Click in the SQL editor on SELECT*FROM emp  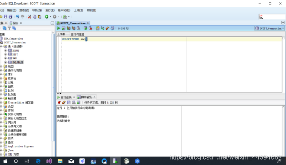point(74,39)
